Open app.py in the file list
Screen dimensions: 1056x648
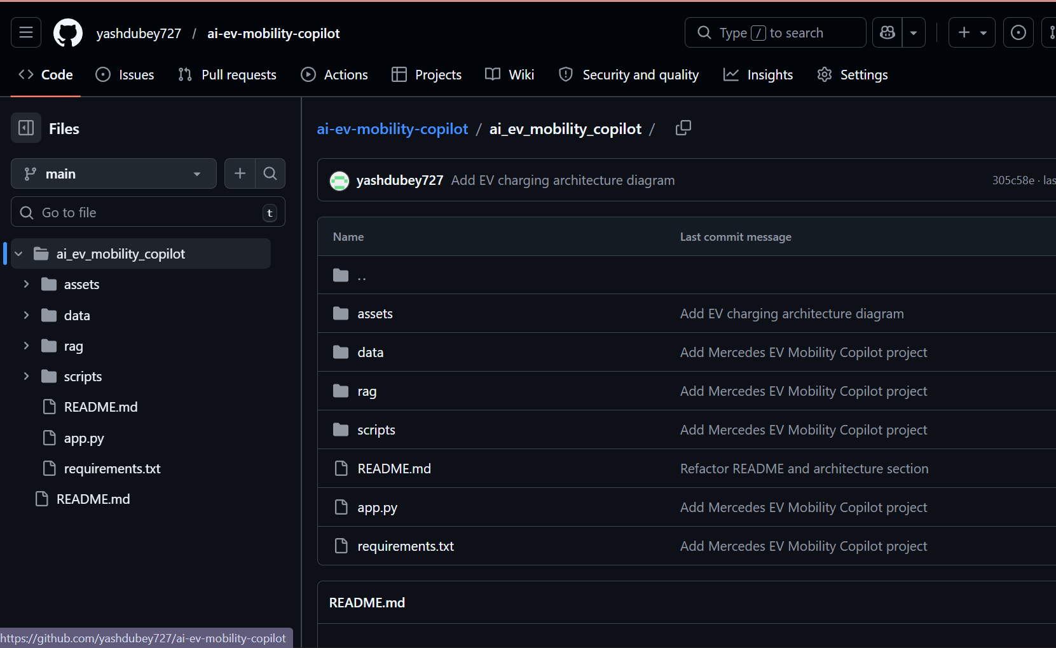tap(377, 508)
